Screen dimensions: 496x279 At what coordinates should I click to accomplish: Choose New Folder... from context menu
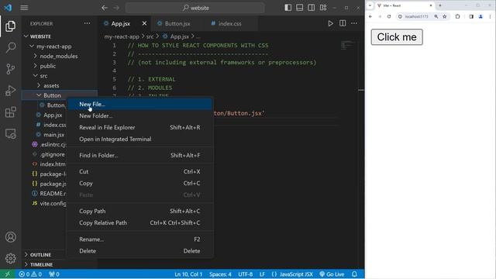click(139, 115)
